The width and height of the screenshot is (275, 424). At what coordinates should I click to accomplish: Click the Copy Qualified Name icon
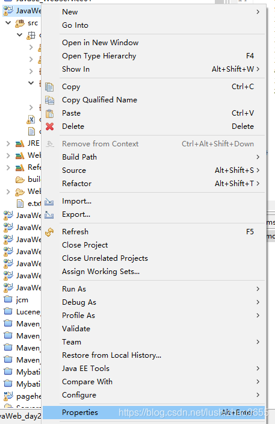(49, 100)
